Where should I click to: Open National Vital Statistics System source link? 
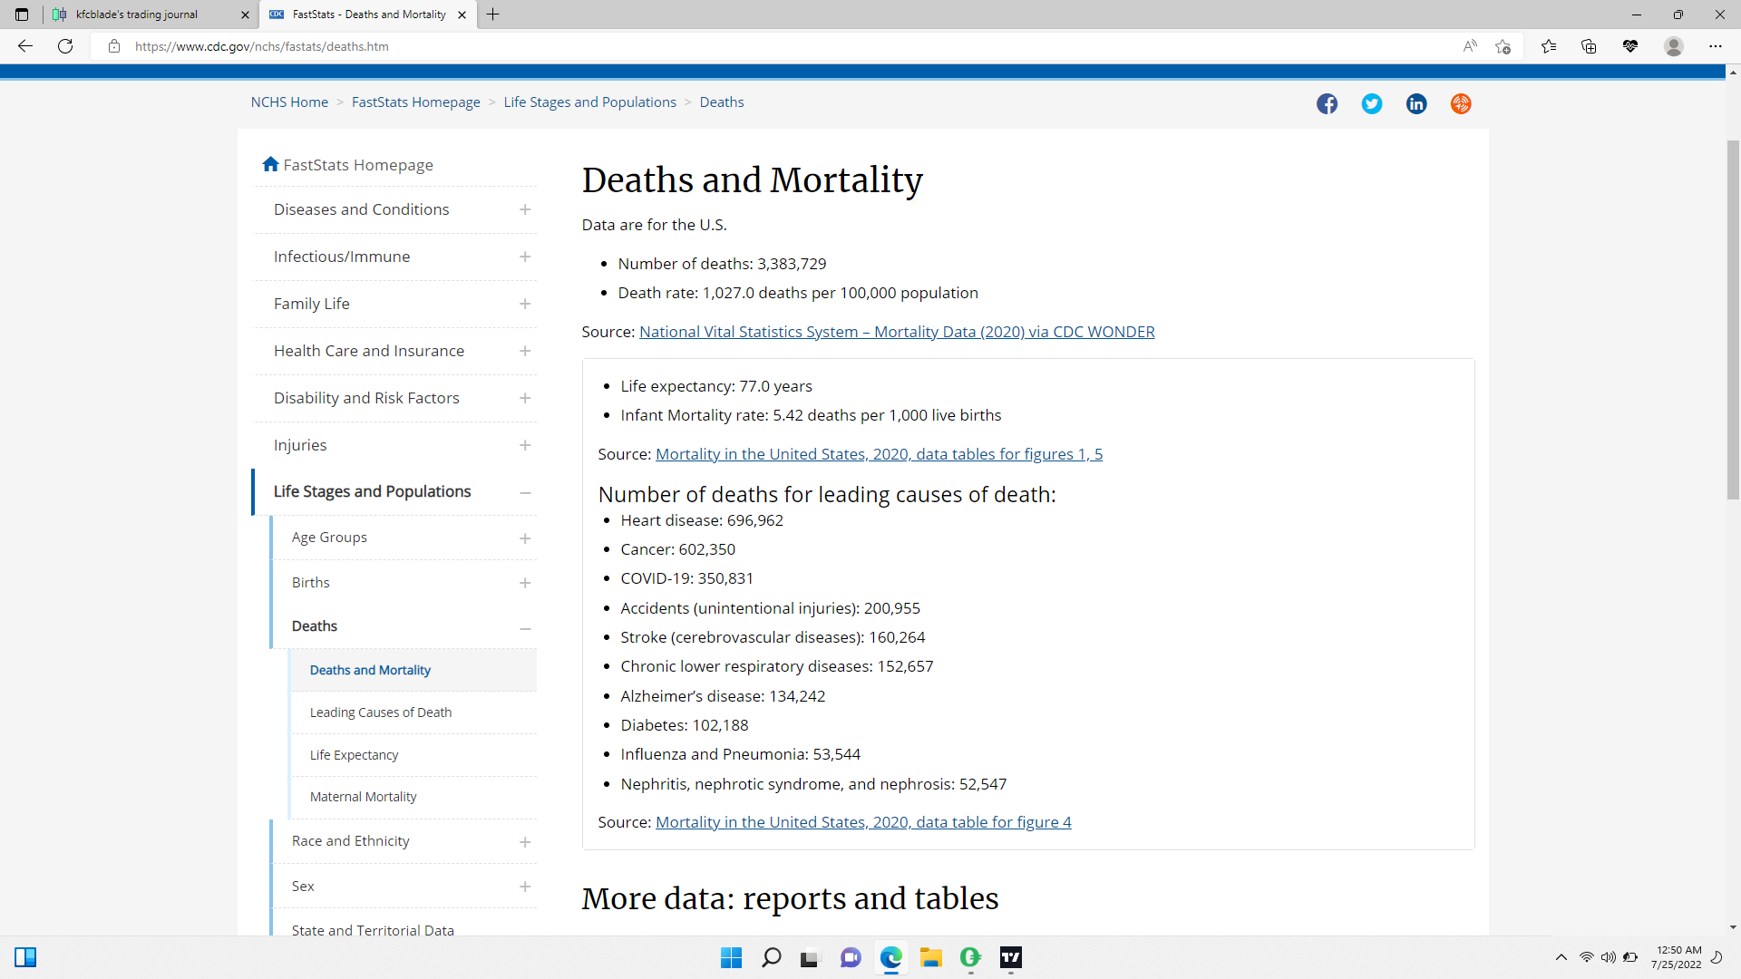(x=896, y=332)
